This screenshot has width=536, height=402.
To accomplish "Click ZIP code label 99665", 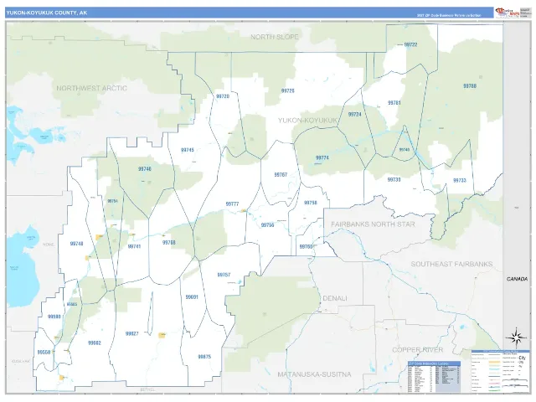I will tap(72, 304).
